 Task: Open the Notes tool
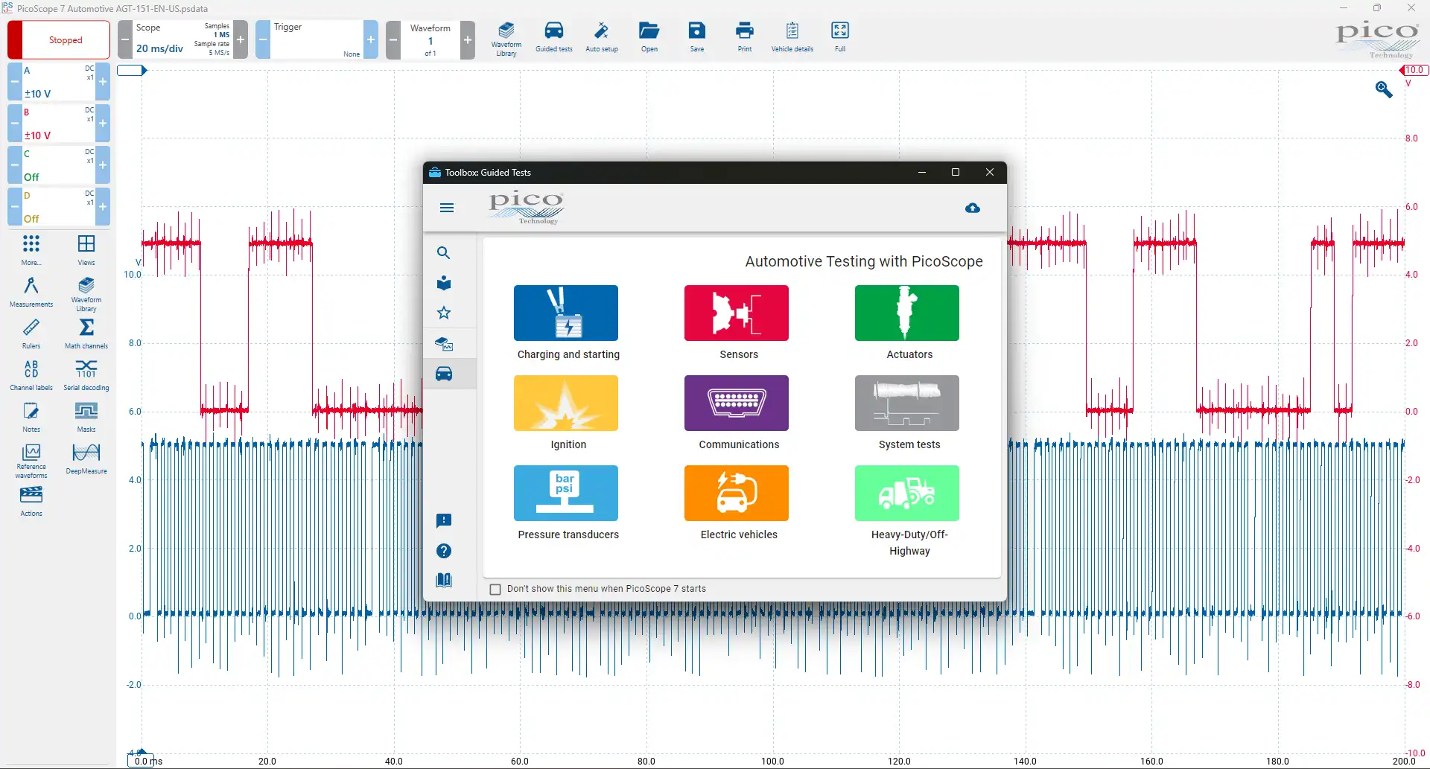click(x=31, y=417)
